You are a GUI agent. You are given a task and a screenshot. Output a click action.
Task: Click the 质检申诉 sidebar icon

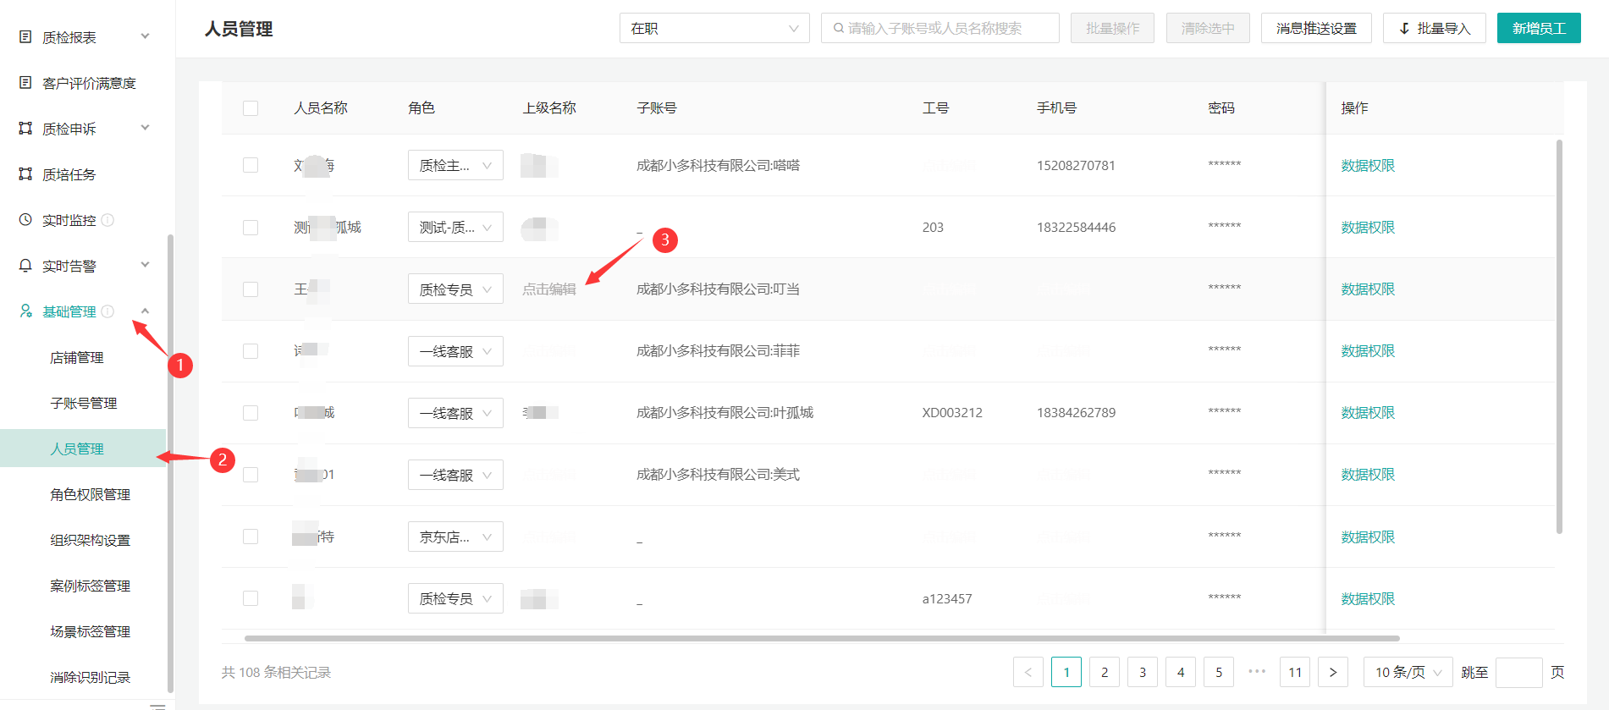coord(25,129)
